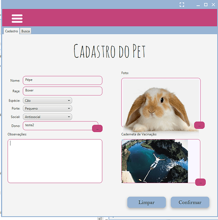218x220 pixels.
Task: Toggle fullscreen mode icon in title bar
Action: coord(182,4)
